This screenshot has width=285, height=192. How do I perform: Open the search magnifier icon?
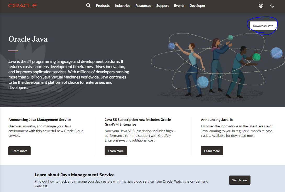tap(88, 6)
